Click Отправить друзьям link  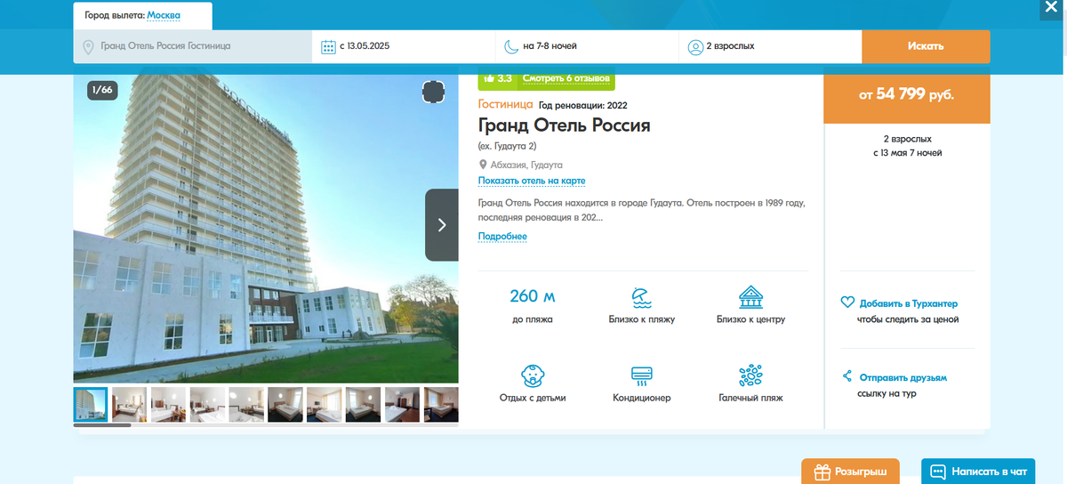click(902, 377)
